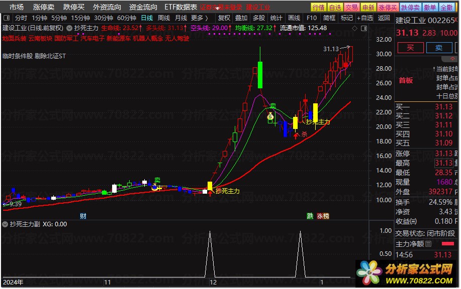The height and width of the screenshot is (289, 461).
Task: Open the 资金流向 menu
Action: point(143,7)
